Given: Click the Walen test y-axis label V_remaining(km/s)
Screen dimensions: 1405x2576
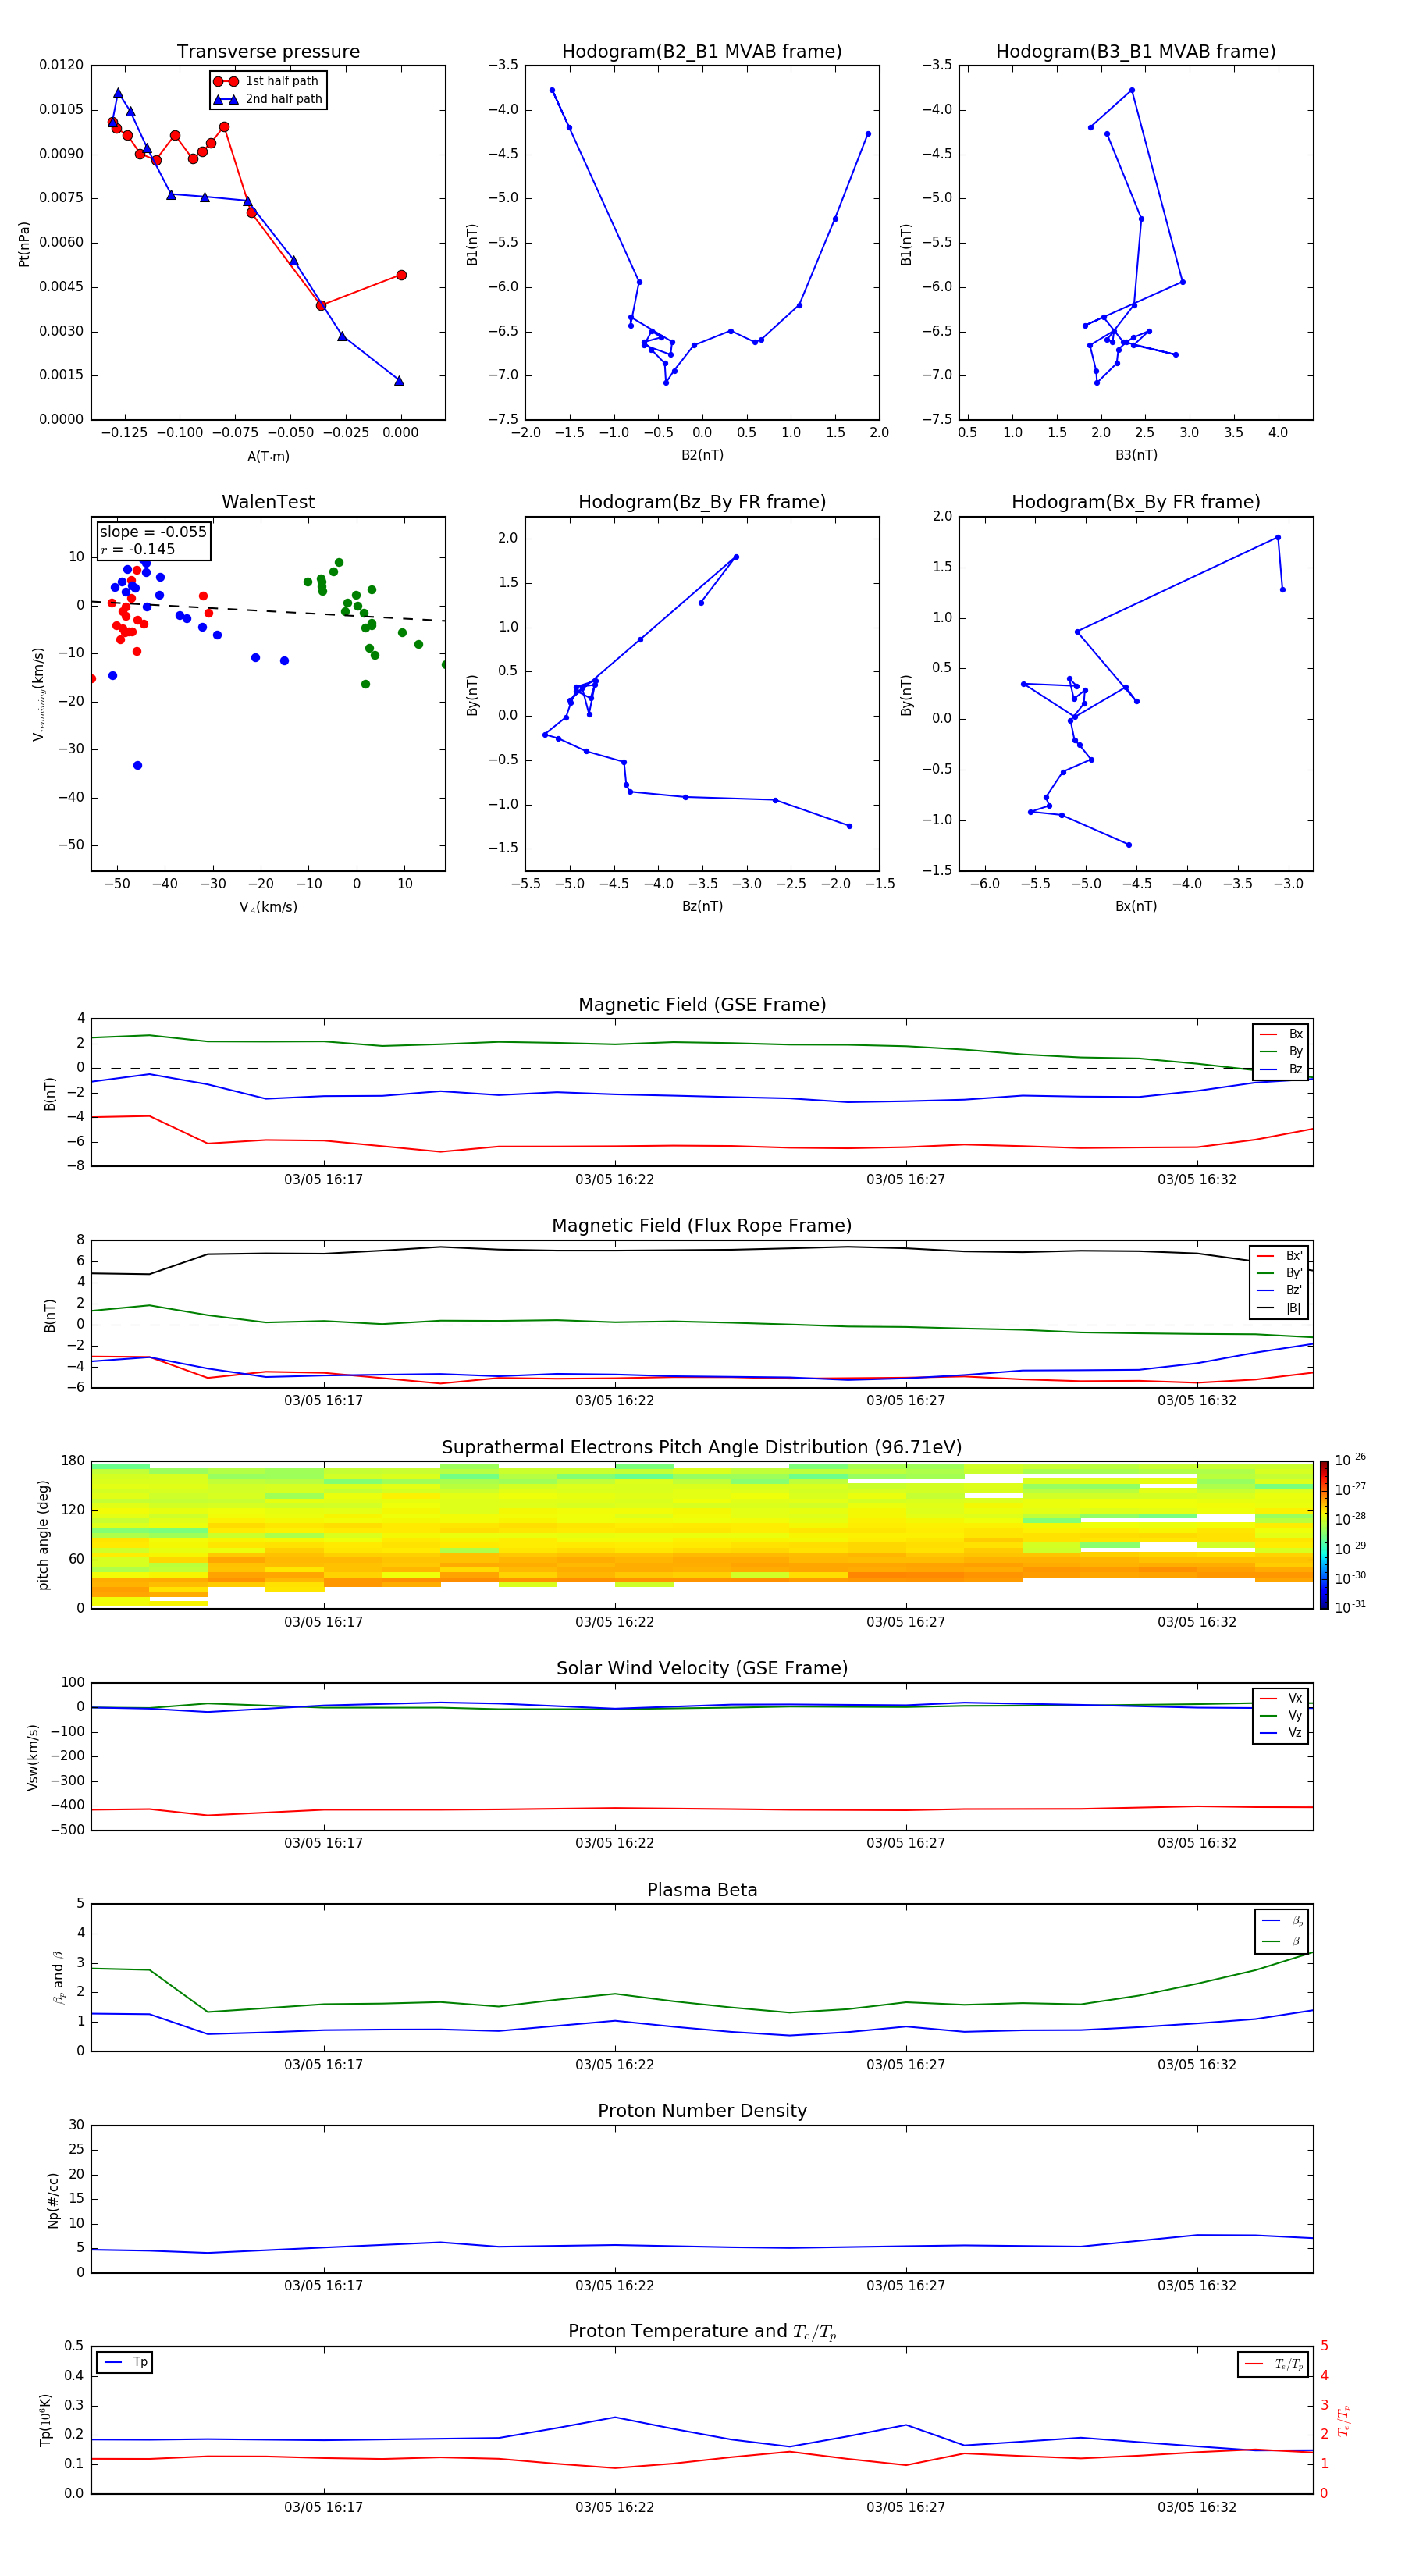Looking at the screenshot, I should coord(38,694).
